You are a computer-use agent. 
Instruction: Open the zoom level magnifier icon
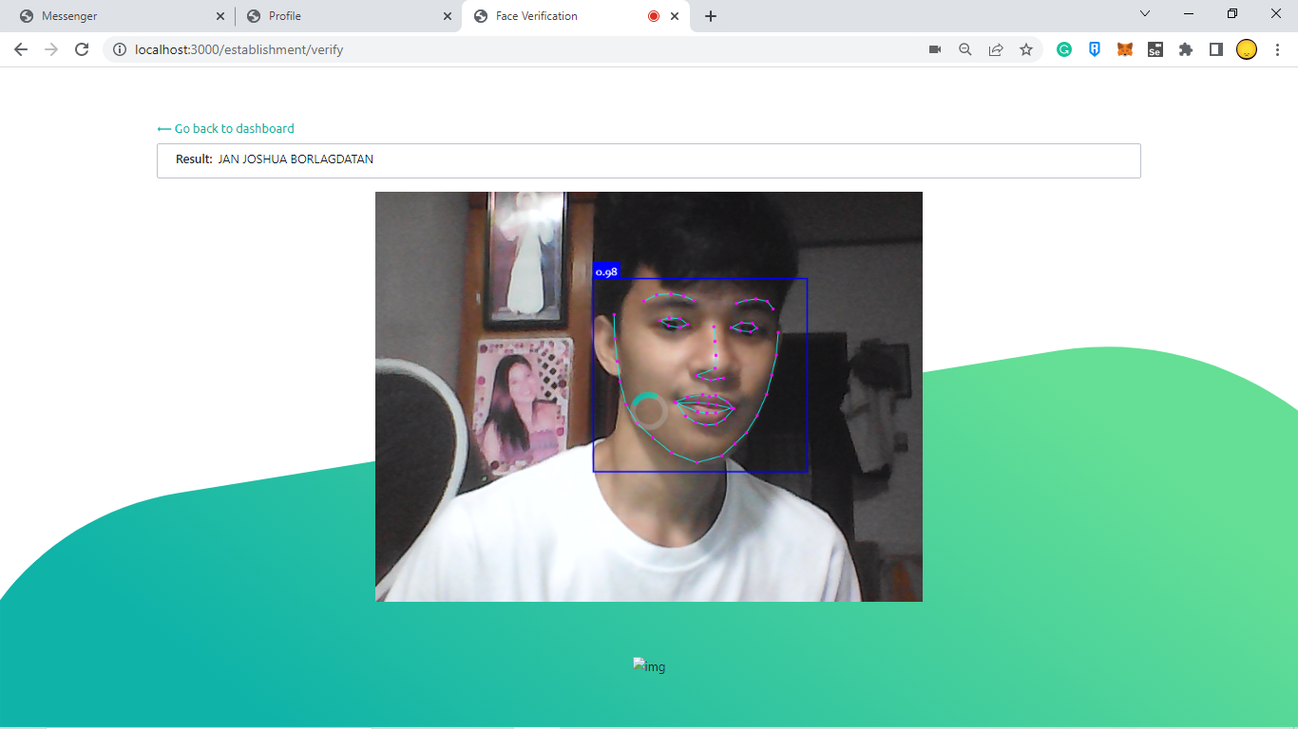tap(965, 49)
